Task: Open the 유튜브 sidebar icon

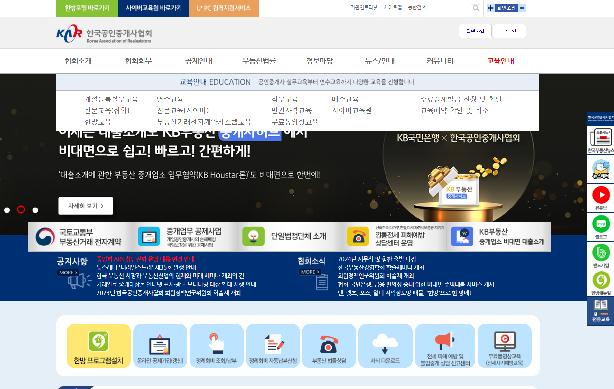Action: click(x=600, y=198)
